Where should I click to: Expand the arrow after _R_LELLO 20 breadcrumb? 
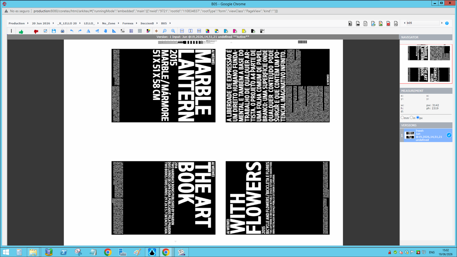[x=80, y=23]
